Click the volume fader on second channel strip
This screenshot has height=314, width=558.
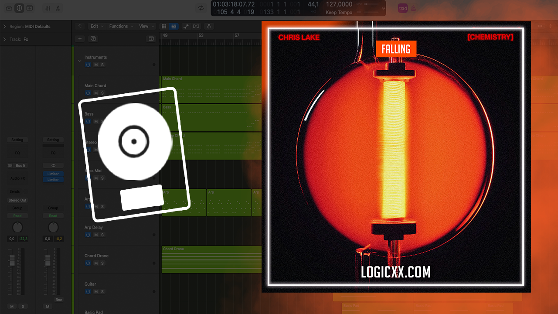(48, 260)
